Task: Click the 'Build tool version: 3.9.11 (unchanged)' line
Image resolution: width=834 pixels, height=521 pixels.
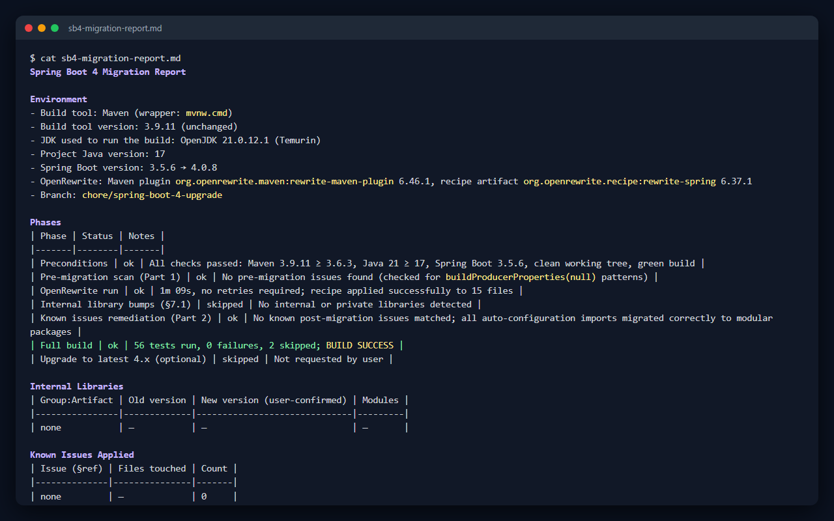Action: (x=134, y=126)
